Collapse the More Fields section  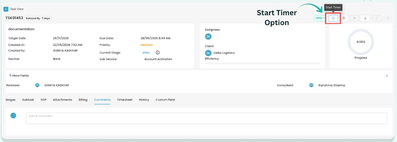pyautogui.click(x=387, y=76)
